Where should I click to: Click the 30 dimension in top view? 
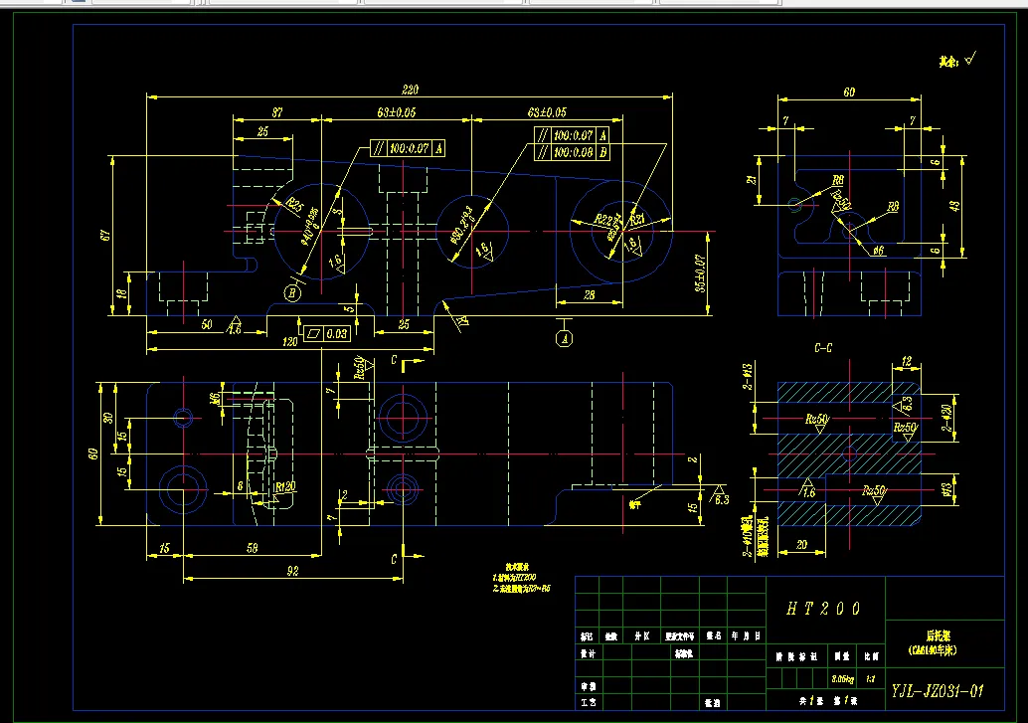(x=108, y=418)
